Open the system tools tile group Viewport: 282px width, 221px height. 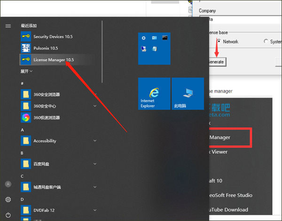click(154, 49)
